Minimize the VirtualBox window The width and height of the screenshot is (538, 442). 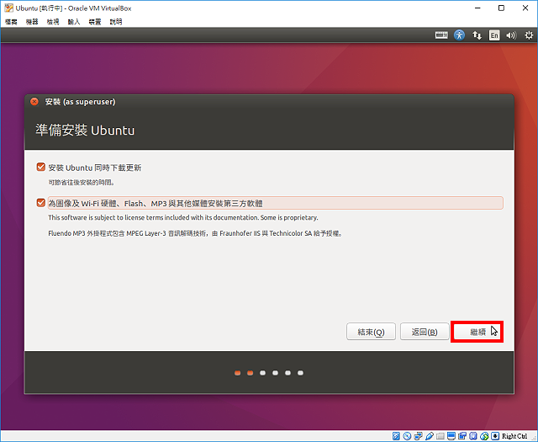pyautogui.click(x=477, y=8)
